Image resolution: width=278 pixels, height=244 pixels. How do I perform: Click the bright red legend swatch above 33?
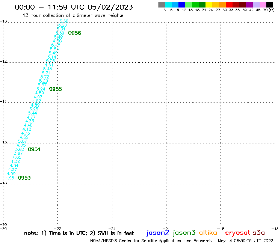229,5
